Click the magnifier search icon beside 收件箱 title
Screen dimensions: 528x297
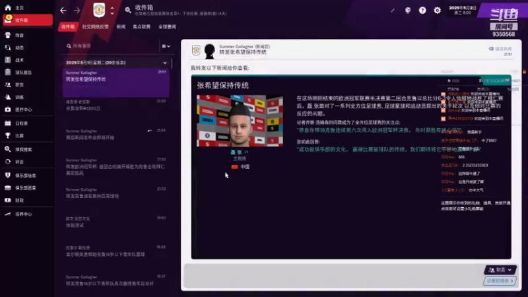pyautogui.click(x=128, y=11)
